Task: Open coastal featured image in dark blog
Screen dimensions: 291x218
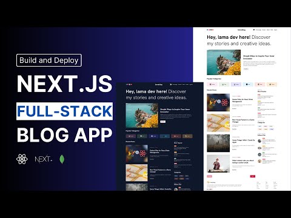Action: point(142,115)
